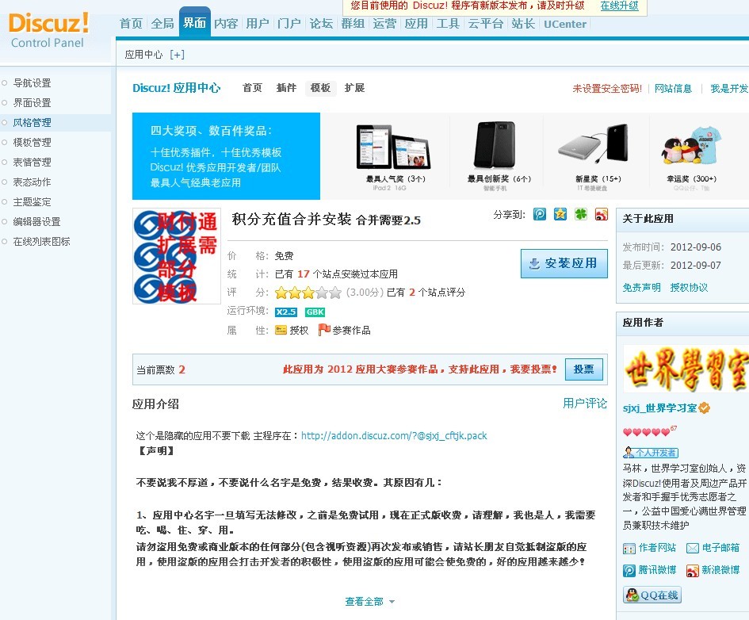Image resolution: width=749 pixels, height=620 pixels.
Task: Click the 个人开发者 badge
Action: click(x=651, y=453)
